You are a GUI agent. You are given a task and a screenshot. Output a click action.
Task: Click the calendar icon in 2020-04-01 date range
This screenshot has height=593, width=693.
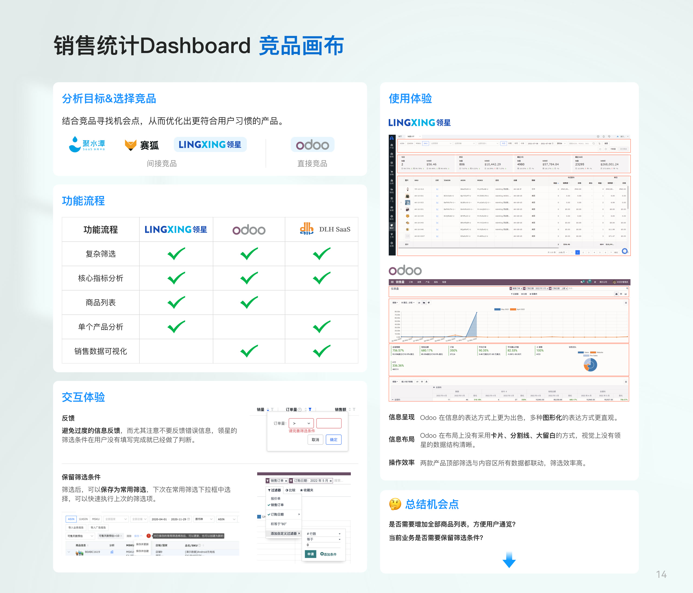point(189,519)
